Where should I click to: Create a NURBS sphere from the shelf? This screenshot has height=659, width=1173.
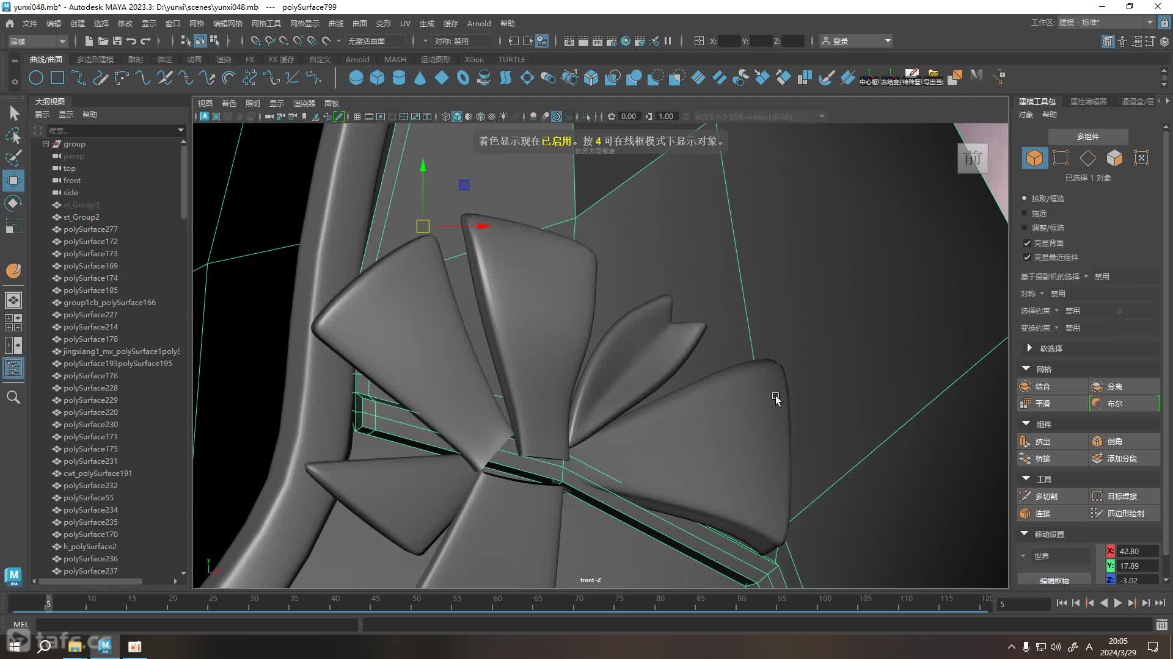356,77
